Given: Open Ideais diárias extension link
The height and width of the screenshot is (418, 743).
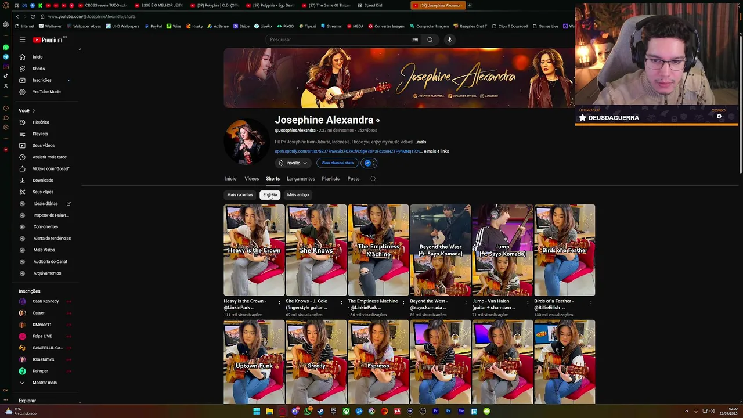Looking at the screenshot, I should 46,204.
